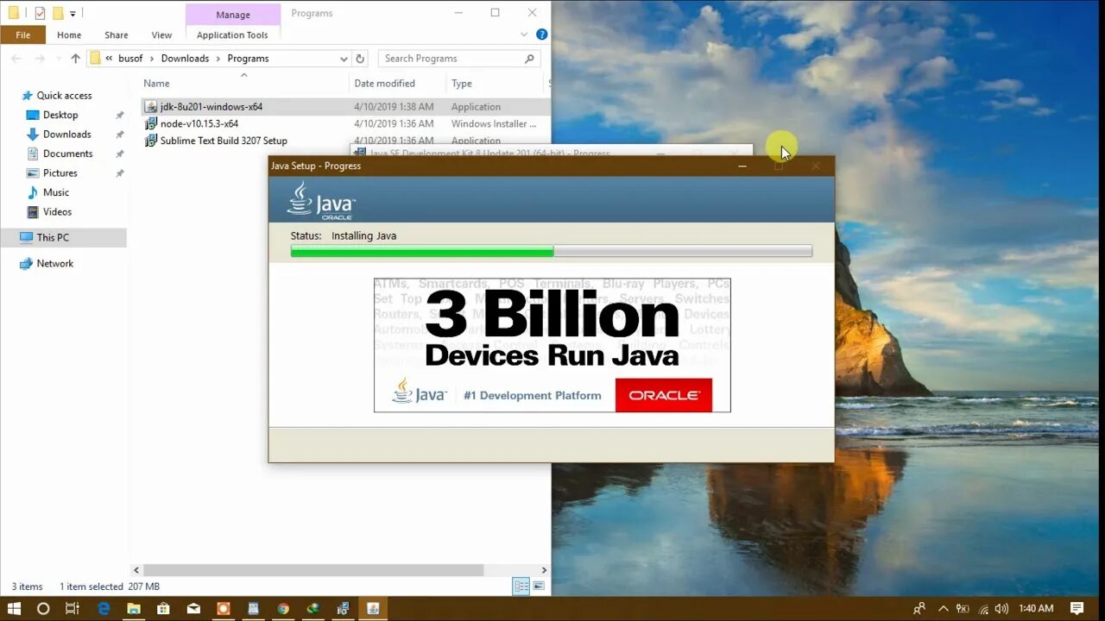Open Microsoft Store from the taskbar

click(163, 608)
